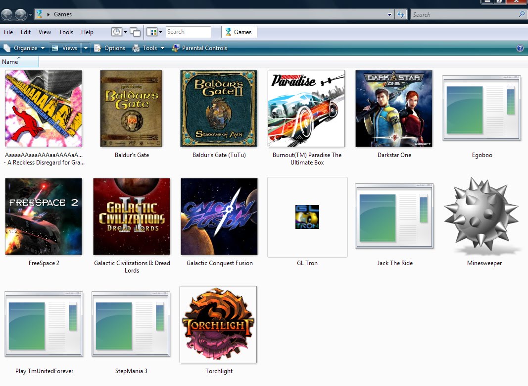Click the Play TmUnitedForever label
The width and height of the screenshot is (528, 386).
point(44,371)
